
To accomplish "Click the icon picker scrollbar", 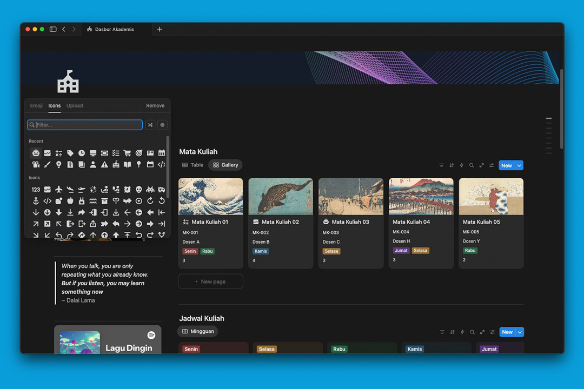I will (x=168, y=167).
